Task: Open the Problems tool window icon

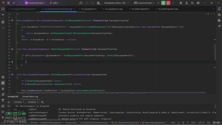Action: click(x=3, y=112)
